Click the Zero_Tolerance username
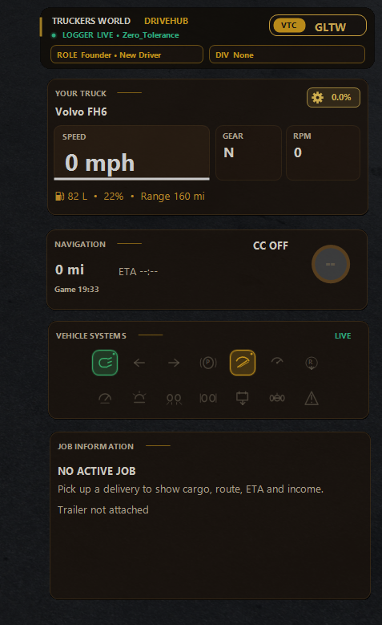This screenshot has height=625, width=382. (151, 35)
